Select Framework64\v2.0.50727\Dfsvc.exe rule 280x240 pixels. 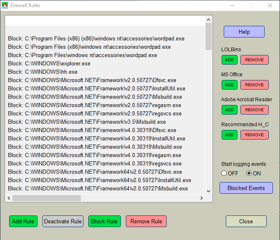coord(95,172)
